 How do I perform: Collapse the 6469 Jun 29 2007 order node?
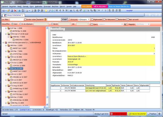[x=6, y=68]
